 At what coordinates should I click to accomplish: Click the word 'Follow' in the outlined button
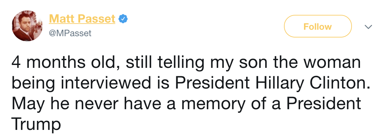pos(318,26)
